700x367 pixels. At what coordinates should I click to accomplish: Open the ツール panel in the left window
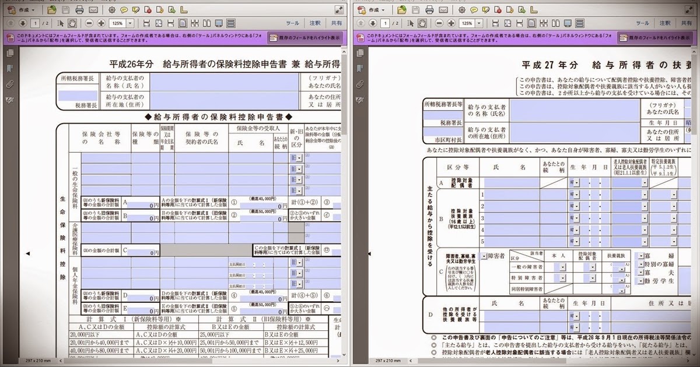(x=293, y=23)
